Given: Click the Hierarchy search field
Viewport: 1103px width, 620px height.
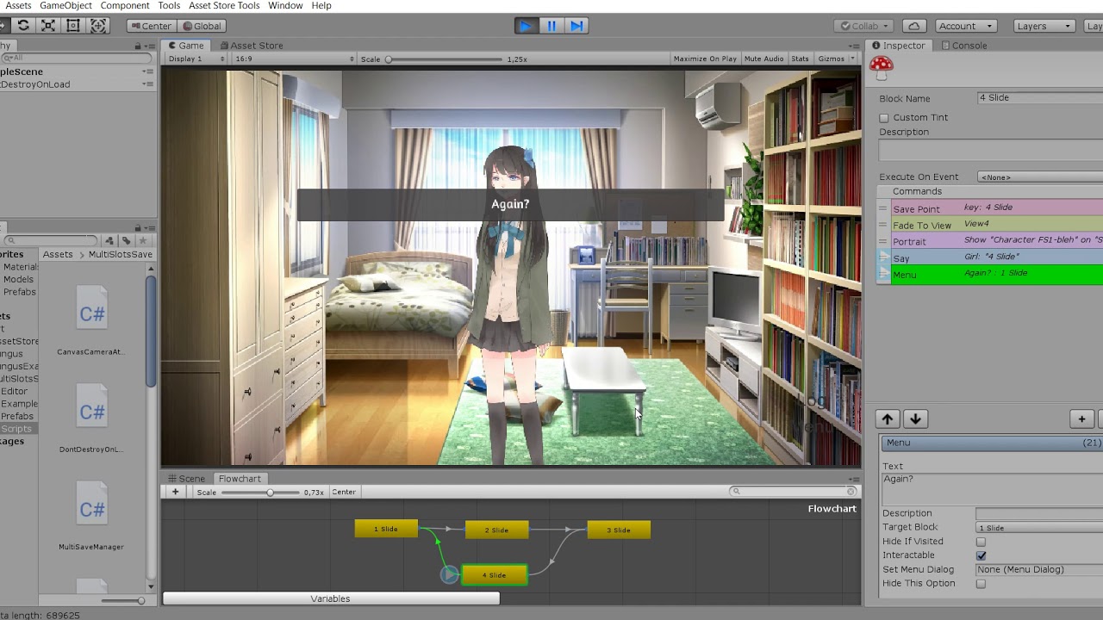Looking at the screenshot, I should coord(76,59).
